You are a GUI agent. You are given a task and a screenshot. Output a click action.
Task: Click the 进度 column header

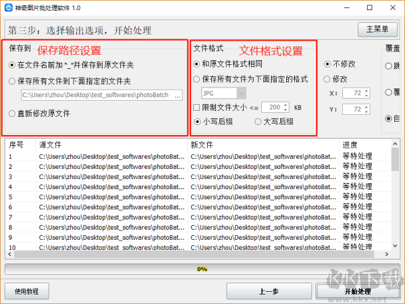(x=365, y=145)
